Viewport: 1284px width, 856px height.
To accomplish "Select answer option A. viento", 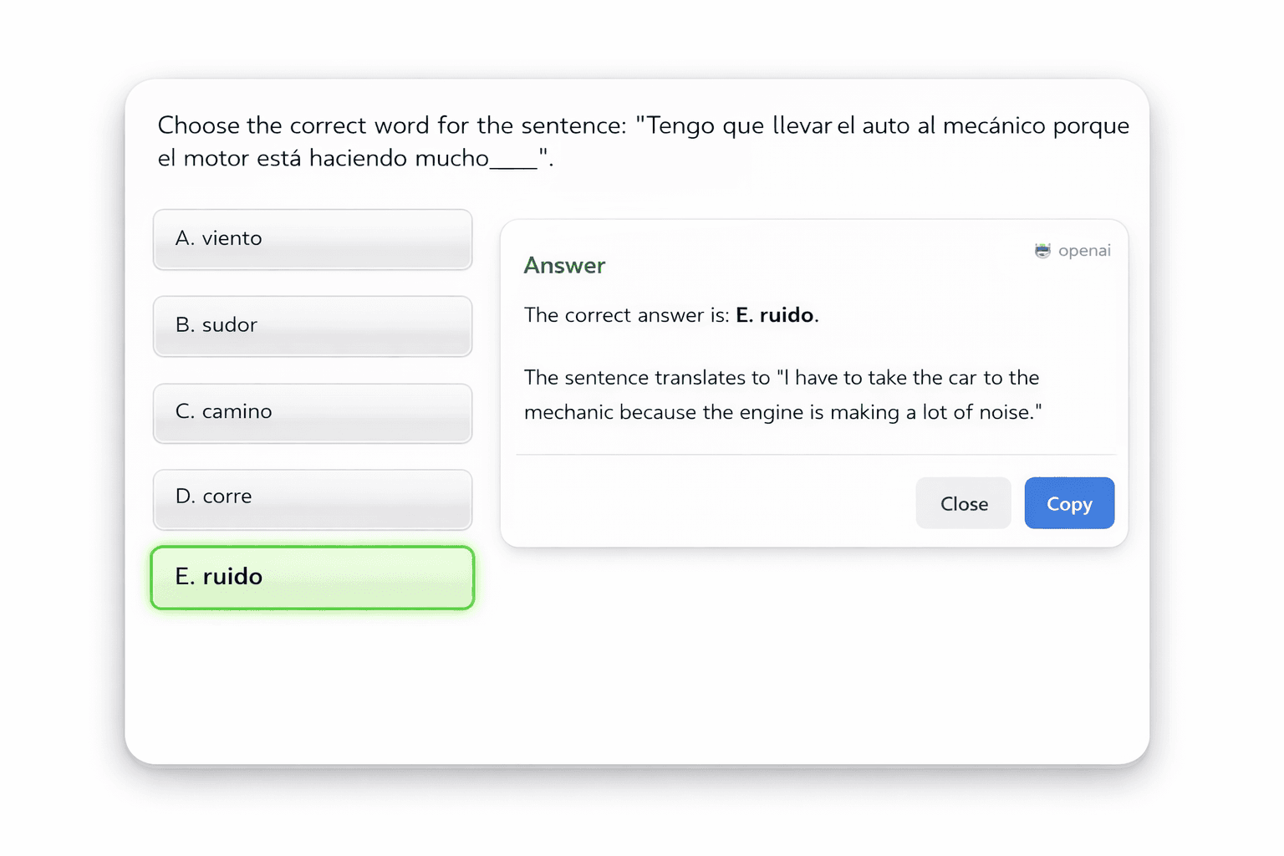I will pyautogui.click(x=312, y=239).
